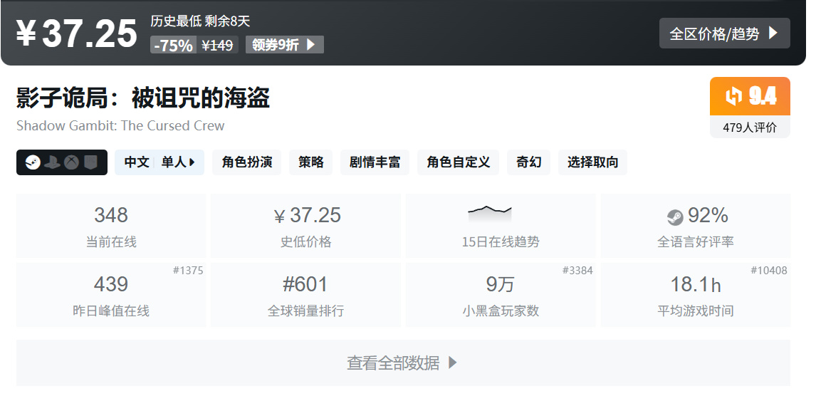Expand 查看全部数据 full data
This screenshot has width=816, height=401.
[x=403, y=363]
